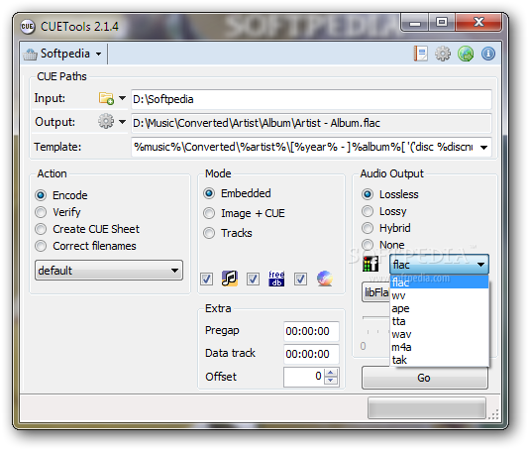Minimize the CUETools window

point(415,23)
